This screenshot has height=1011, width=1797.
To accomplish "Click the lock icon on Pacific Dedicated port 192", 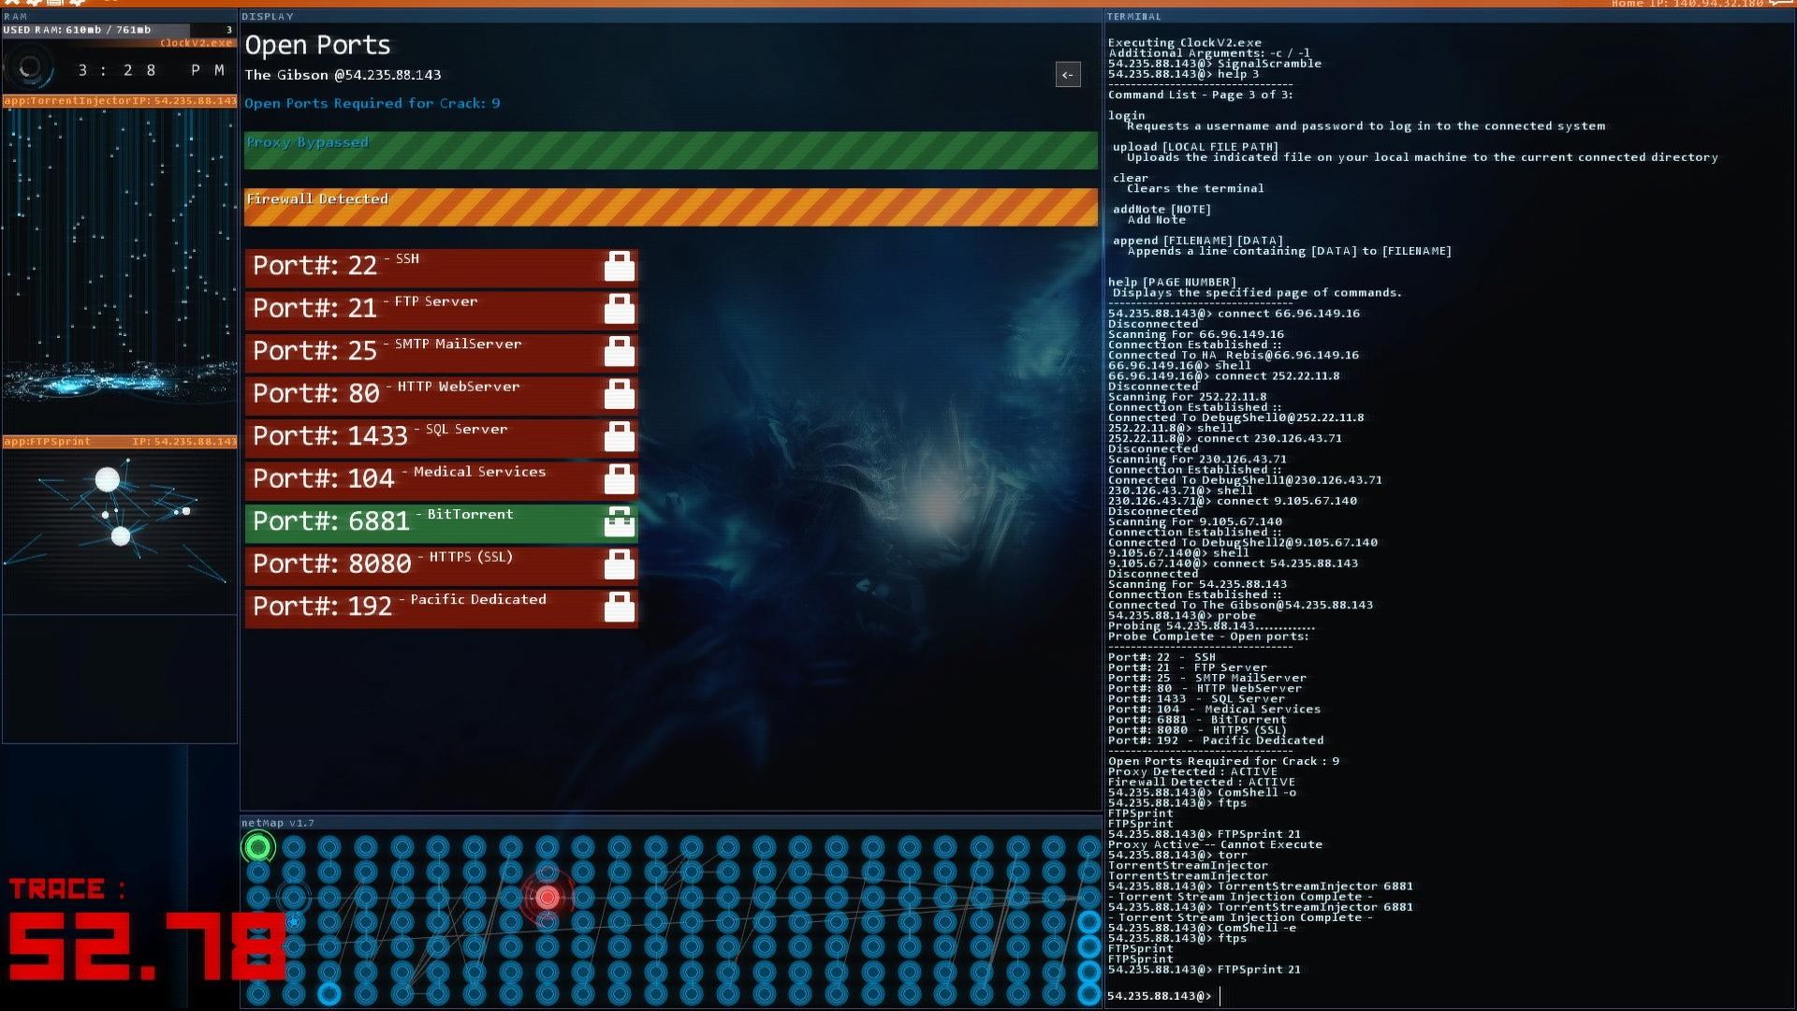I will coord(619,608).
